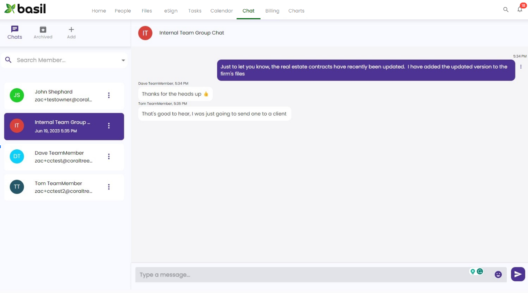Select the Tom TeamMember chat
528x293 pixels.
coord(60,187)
